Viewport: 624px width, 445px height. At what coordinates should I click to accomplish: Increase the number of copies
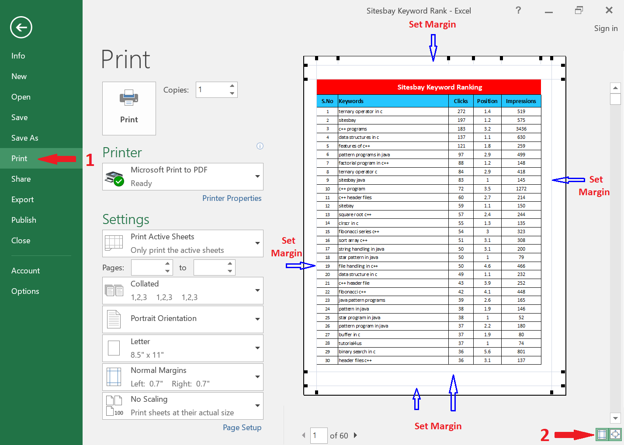tap(232, 86)
